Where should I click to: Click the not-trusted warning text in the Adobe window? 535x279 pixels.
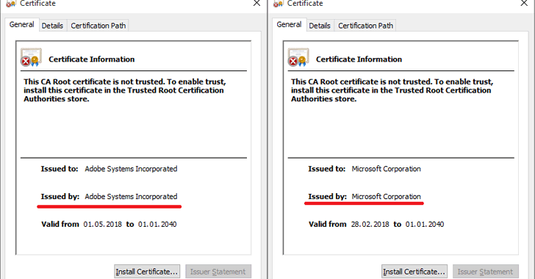tap(124, 90)
